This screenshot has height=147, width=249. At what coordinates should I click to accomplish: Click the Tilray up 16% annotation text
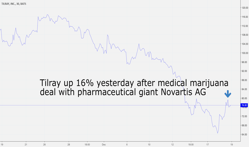[x=134, y=83]
